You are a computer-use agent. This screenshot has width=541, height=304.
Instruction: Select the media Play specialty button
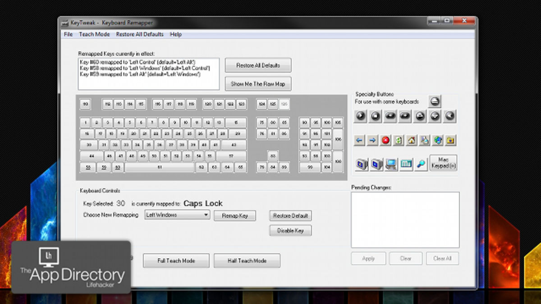coord(360,116)
